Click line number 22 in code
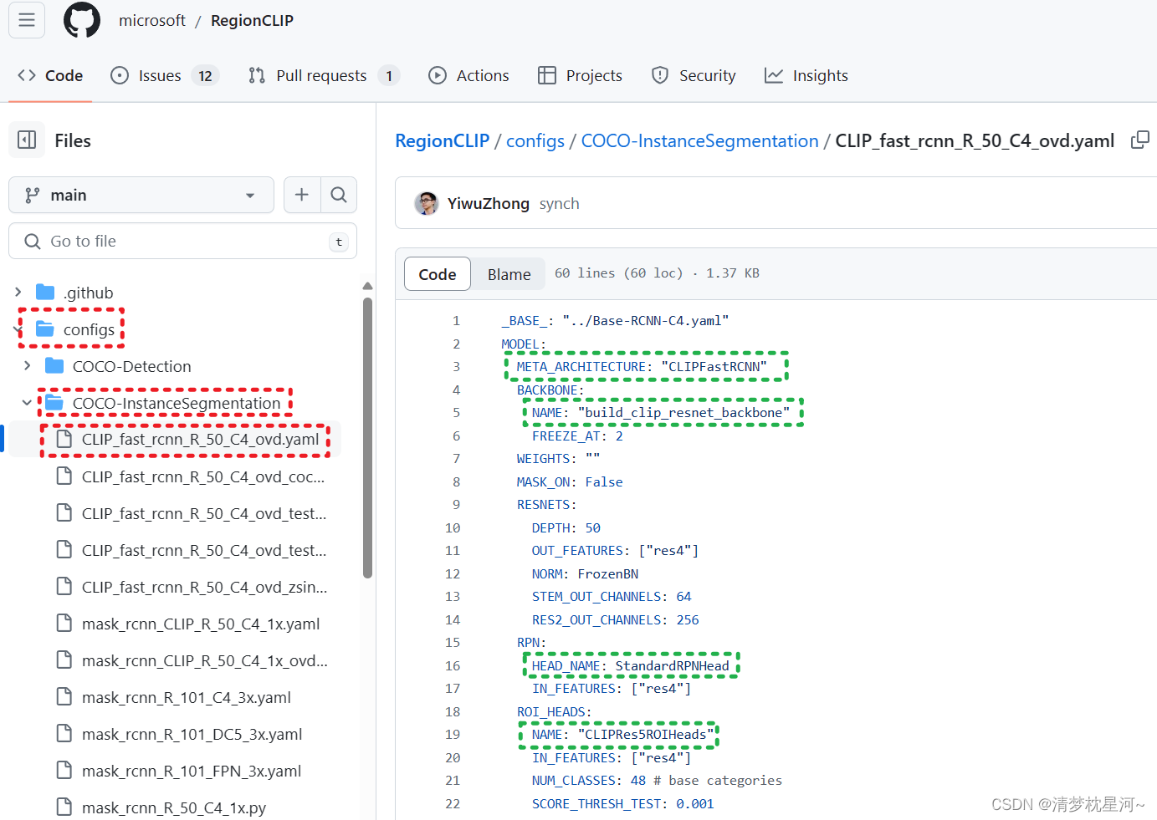This screenshot has width=1157, height=820. coord(453,803)
